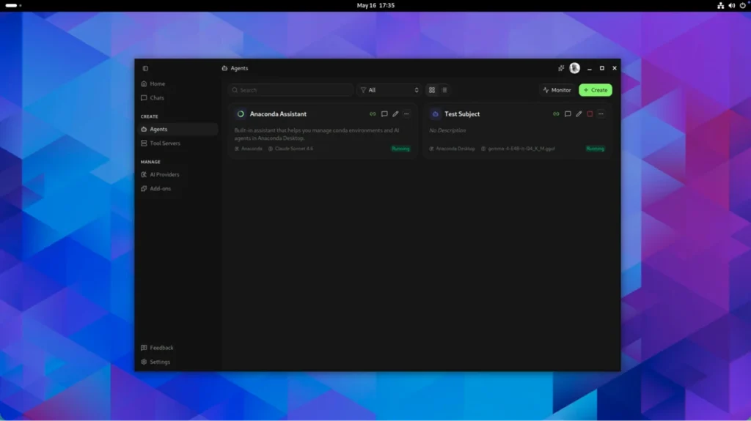Open the user profile avatar
Screen dimensions: 751x421
coord(575,68)
